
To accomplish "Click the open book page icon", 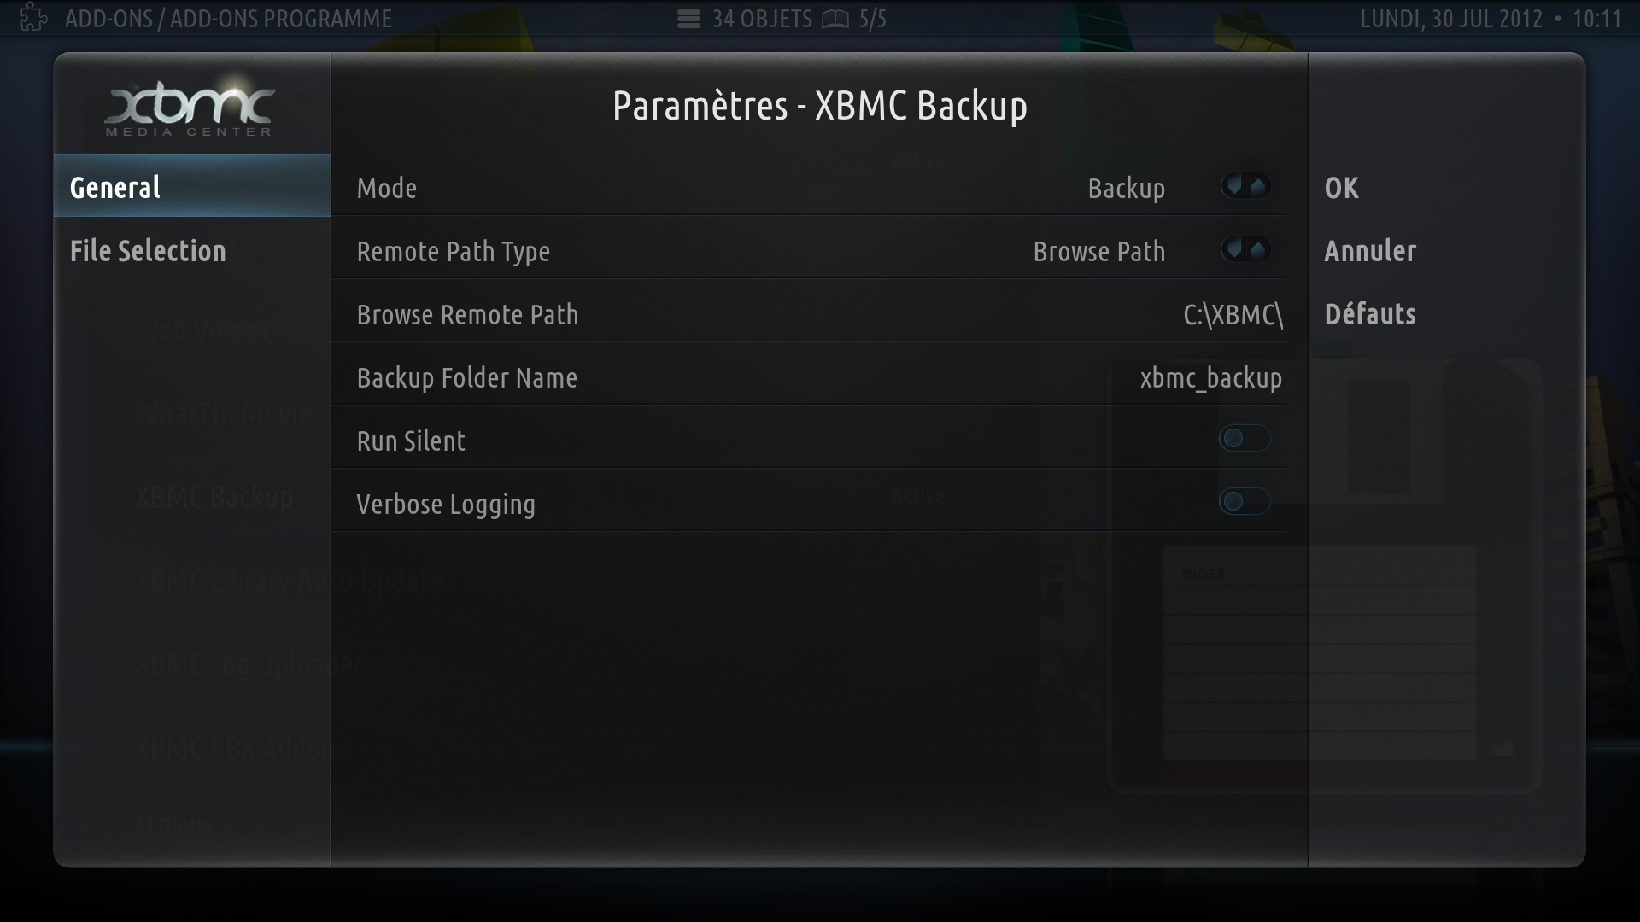I will (835, 19).
